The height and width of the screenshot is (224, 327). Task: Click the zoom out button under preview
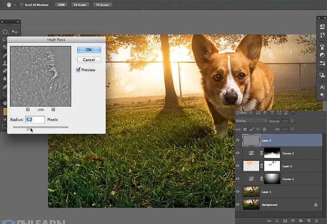(28, 110)
